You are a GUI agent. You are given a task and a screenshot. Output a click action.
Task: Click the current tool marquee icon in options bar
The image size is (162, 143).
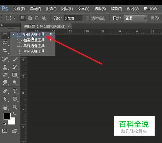click(x=9, y=18)
